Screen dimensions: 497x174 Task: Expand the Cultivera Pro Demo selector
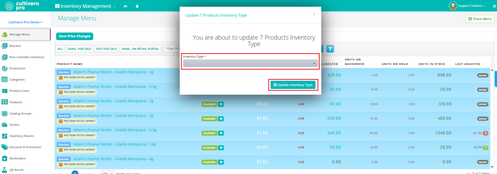[25, 22]
